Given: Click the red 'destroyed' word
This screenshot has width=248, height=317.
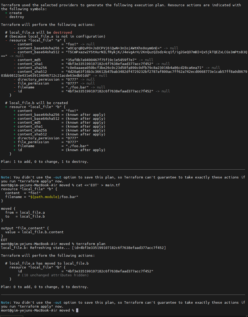Looking at the screenshot, I should point(63,32).
